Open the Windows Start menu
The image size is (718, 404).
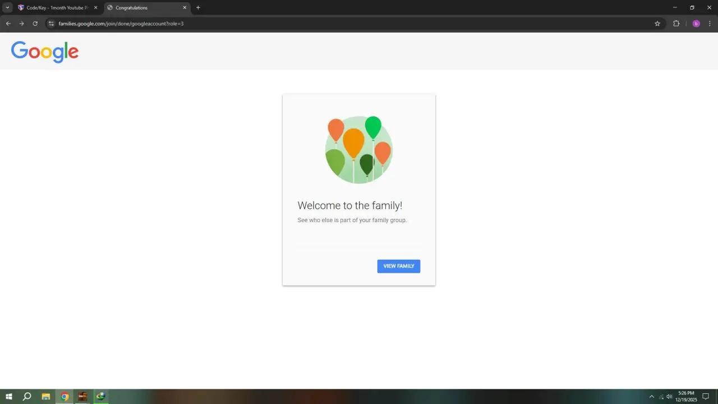click(9, 397)
